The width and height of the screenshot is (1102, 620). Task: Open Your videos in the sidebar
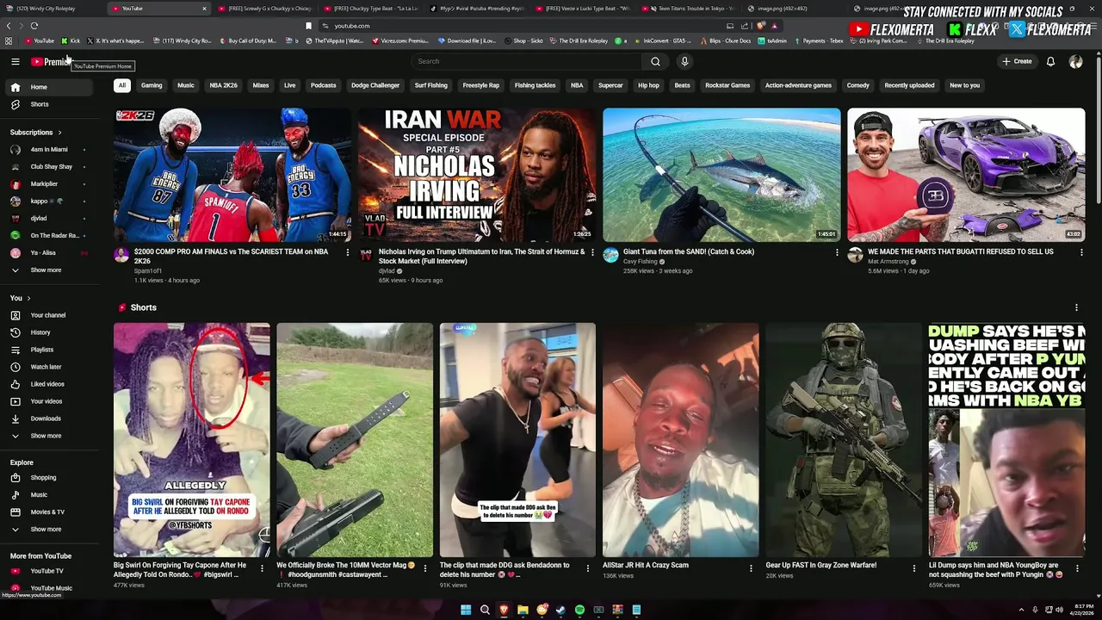50,401
